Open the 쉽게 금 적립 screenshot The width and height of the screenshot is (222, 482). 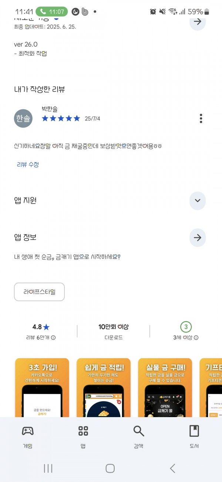104,387
